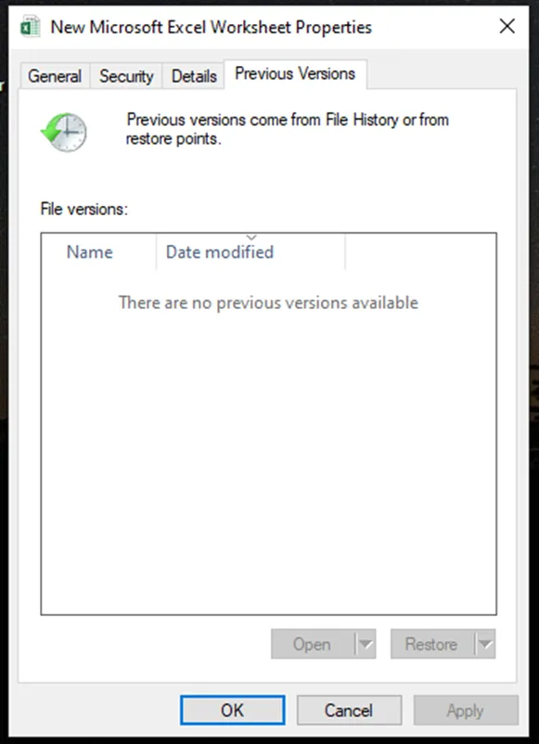The height and width of the screenshot is (744, 539).
Task: Switch to the General tab
Action: (55, 76)
